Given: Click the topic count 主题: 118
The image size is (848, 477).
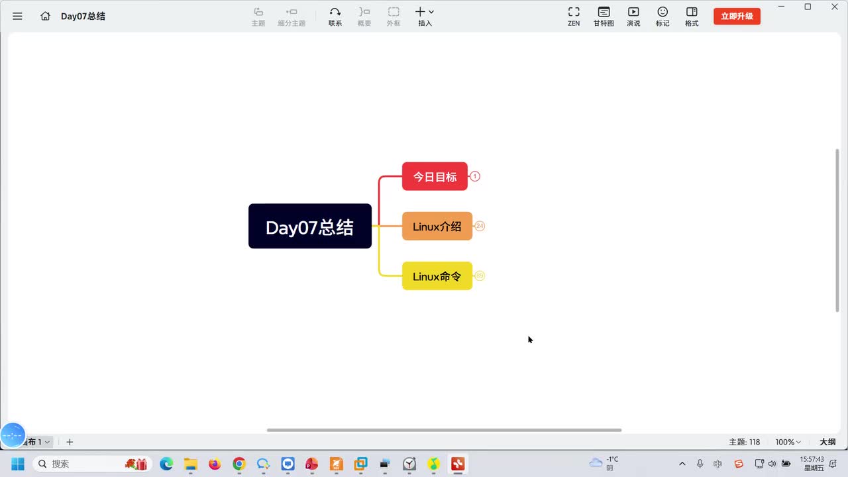Looking at the screenshot, I should pyautogui.click(x=745, y=442).
